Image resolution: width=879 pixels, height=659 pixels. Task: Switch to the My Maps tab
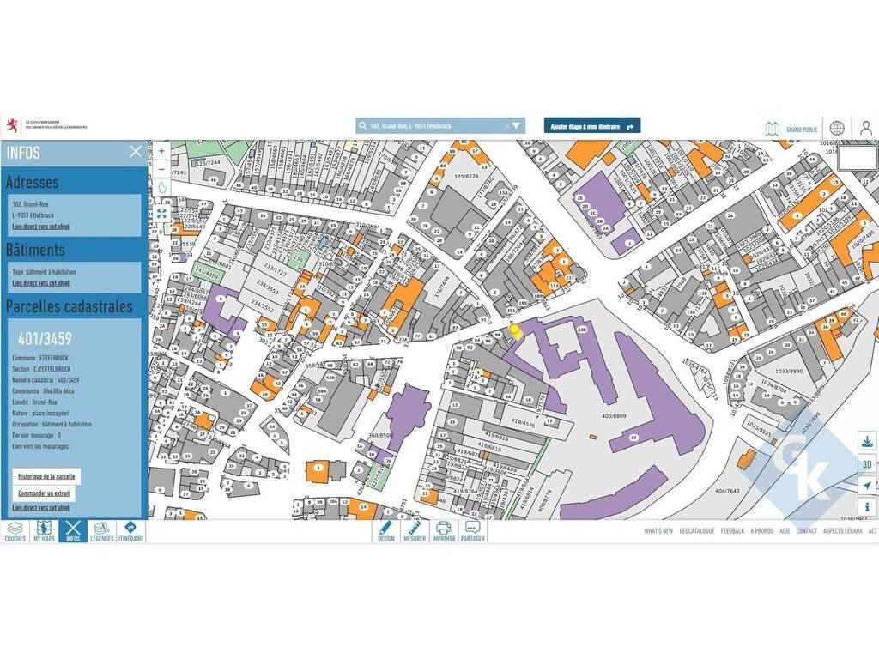pos(44,531)
